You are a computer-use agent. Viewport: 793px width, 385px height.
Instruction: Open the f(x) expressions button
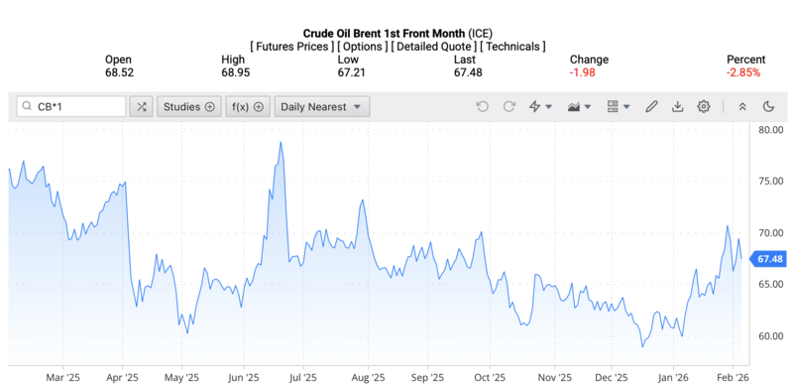(x=248, y=107)
